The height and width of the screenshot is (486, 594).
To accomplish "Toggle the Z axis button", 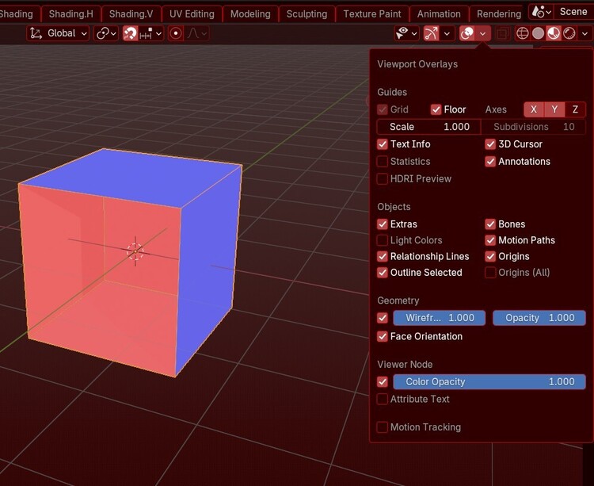I will (x=575, y=109).
